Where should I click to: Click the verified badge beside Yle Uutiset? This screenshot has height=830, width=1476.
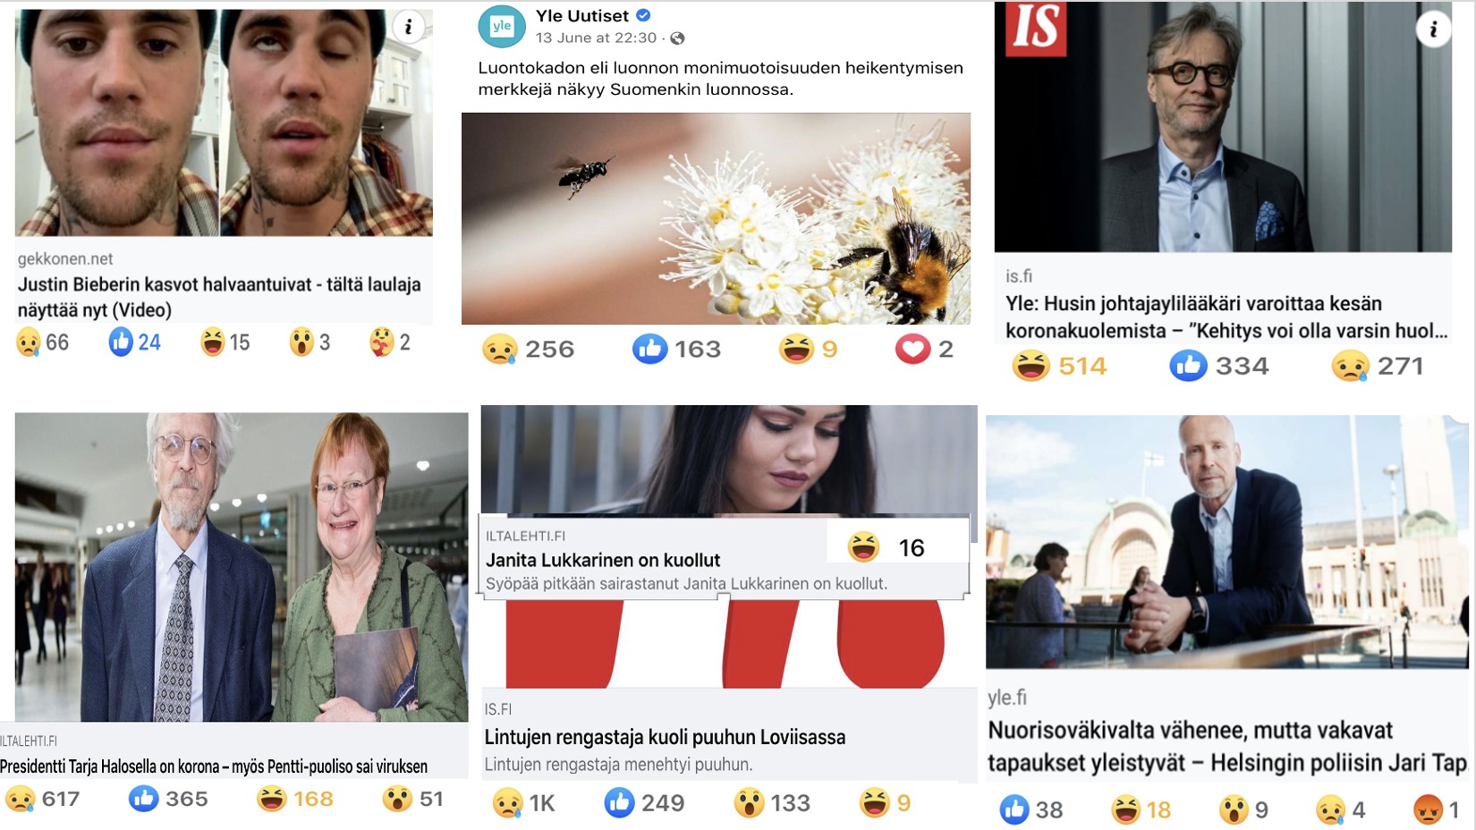click(x=643, y=15)
